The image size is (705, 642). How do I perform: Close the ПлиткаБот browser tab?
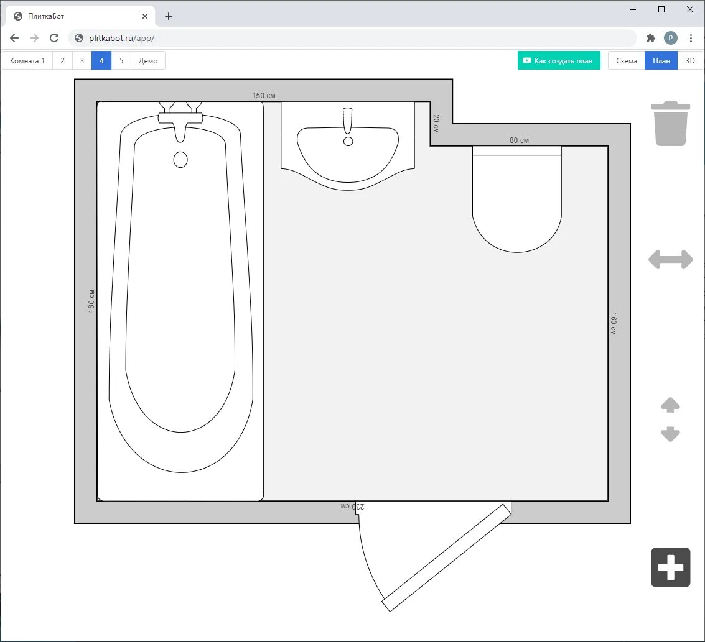coord(145,16)
